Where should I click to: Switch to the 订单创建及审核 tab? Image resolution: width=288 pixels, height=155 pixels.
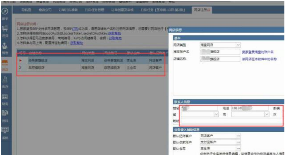click(122, 10)
